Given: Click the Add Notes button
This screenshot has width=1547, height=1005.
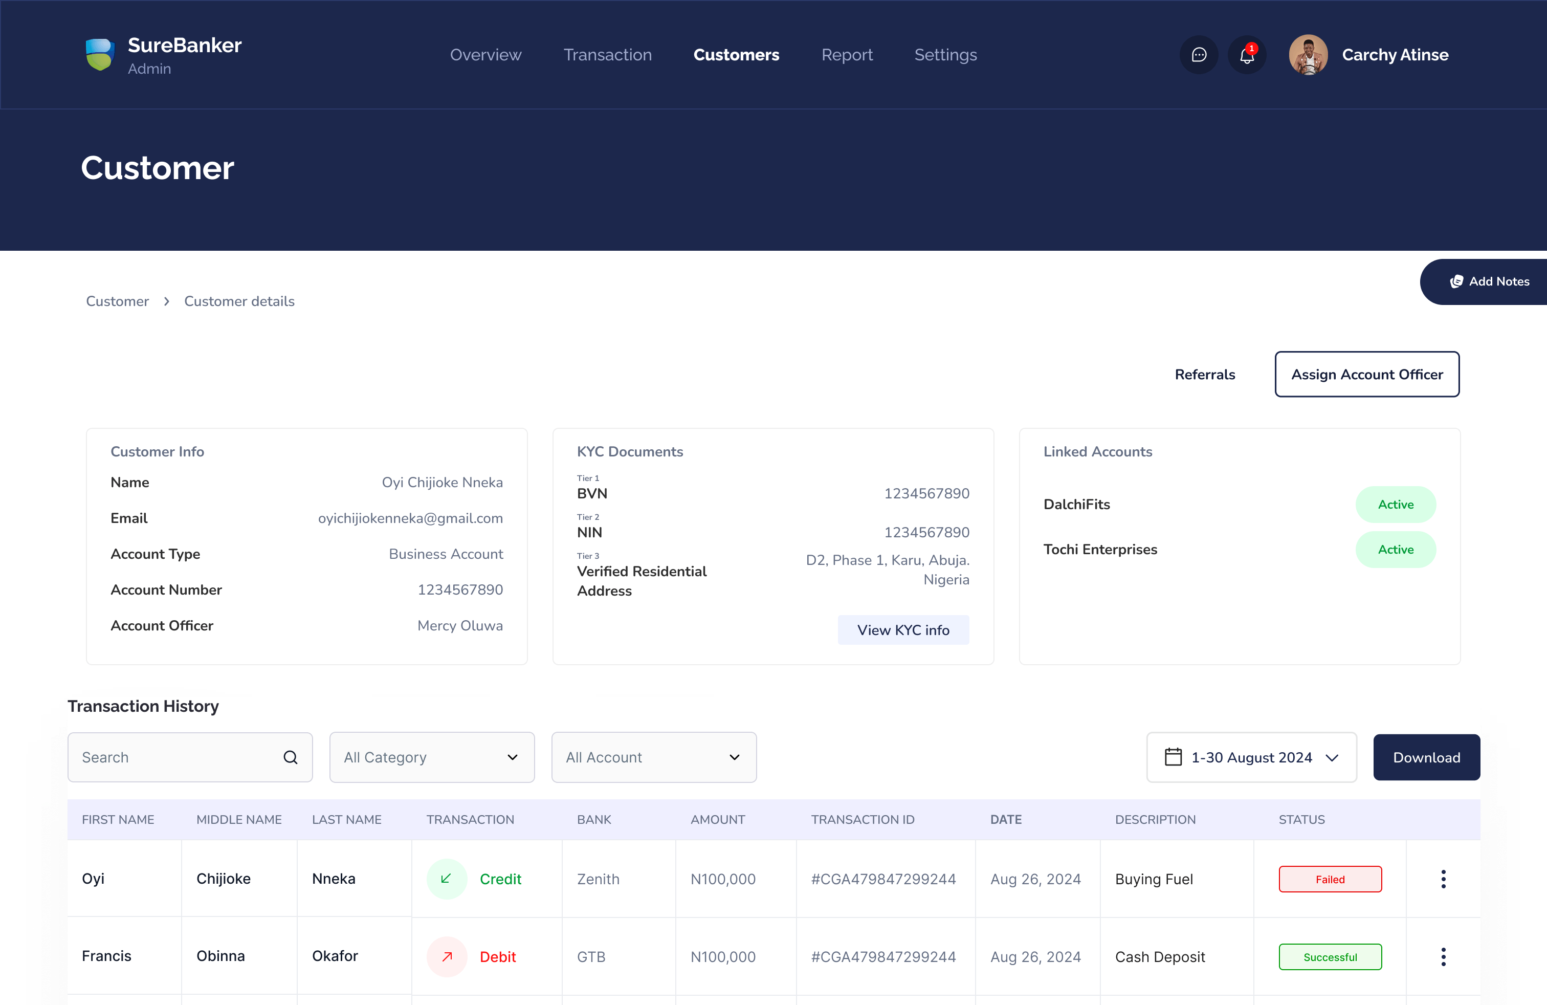Looking at the screenshot, I should [1483, 281].
